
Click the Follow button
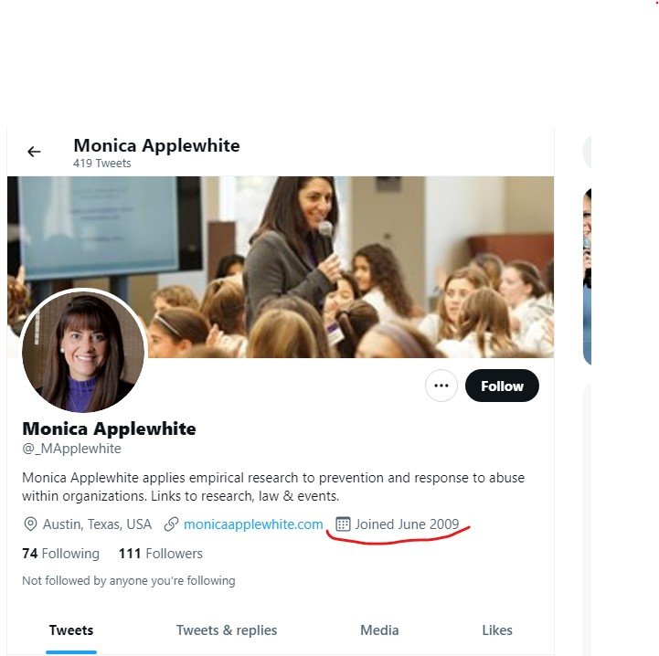502,386
